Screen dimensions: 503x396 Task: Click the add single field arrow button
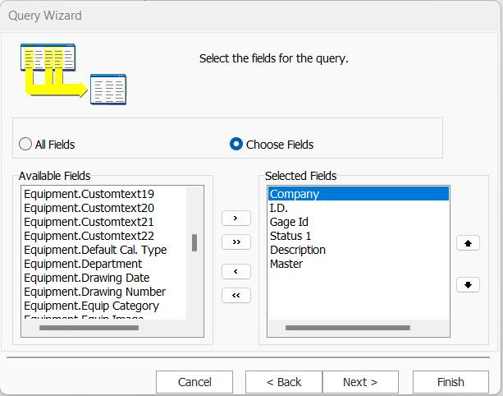click(236, 218)
